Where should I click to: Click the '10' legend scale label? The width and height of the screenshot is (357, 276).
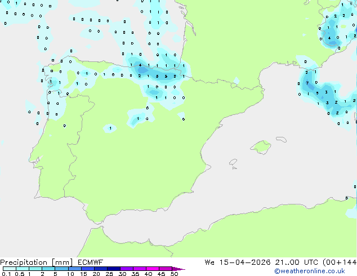pyautogui.click(x=70, y=274)
